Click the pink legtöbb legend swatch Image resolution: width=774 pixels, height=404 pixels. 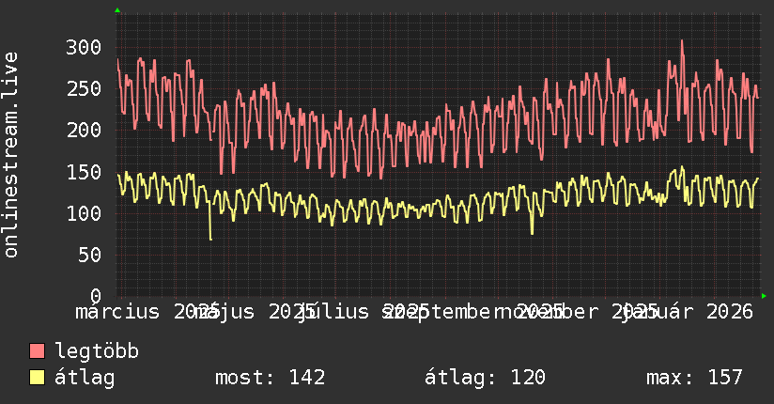[37, 351]
